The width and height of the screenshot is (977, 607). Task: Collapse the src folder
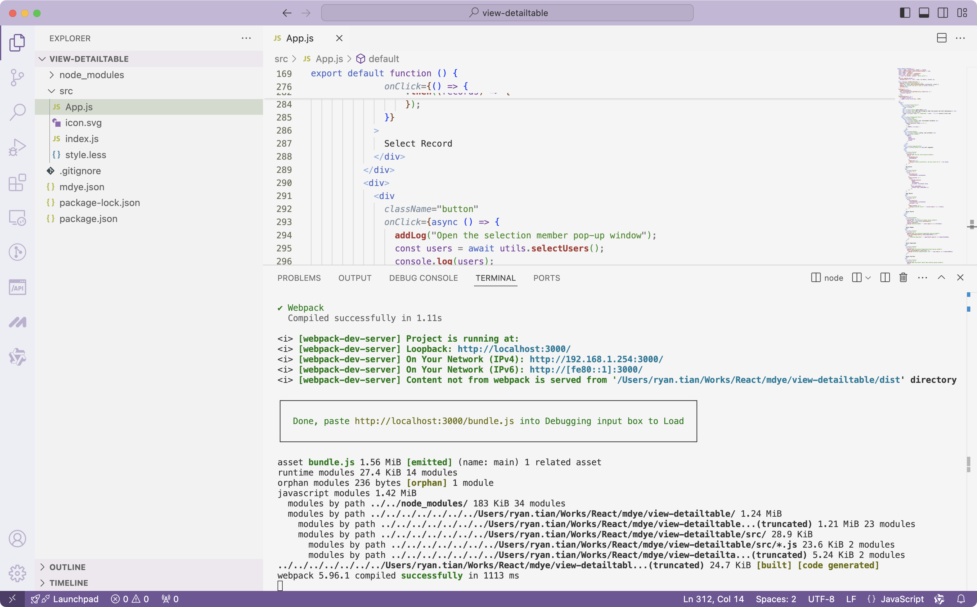click(149, 91)
